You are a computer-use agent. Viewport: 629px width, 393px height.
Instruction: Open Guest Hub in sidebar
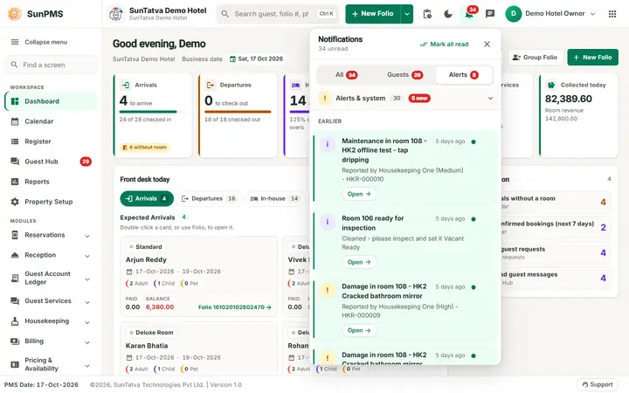(51, 162)
